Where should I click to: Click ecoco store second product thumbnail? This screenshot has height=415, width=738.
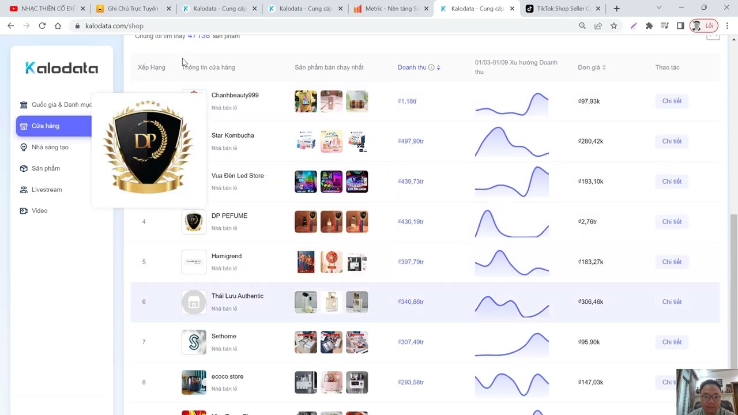coord(332,382)
